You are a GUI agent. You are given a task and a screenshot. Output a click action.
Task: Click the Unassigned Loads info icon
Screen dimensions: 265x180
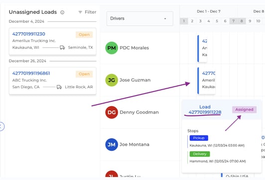62,12
